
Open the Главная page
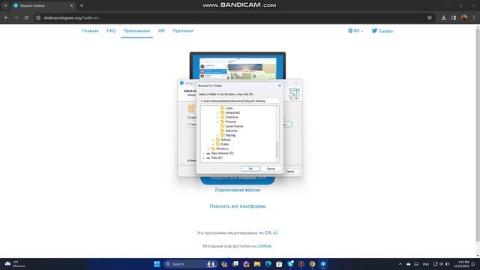[90, 31]
